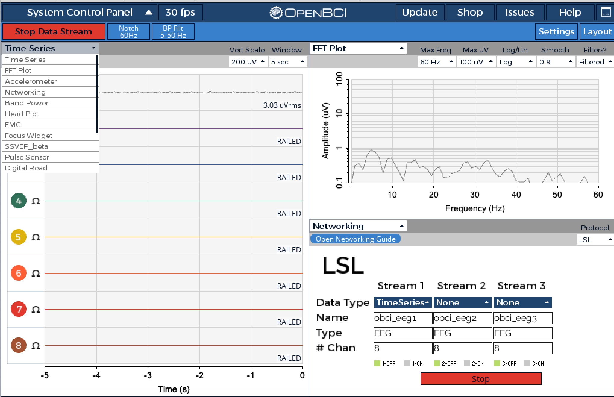This screenshot has height=397, width=614.
Task: Click the Notch 60Hz filter icon
Action: (128, 31)
